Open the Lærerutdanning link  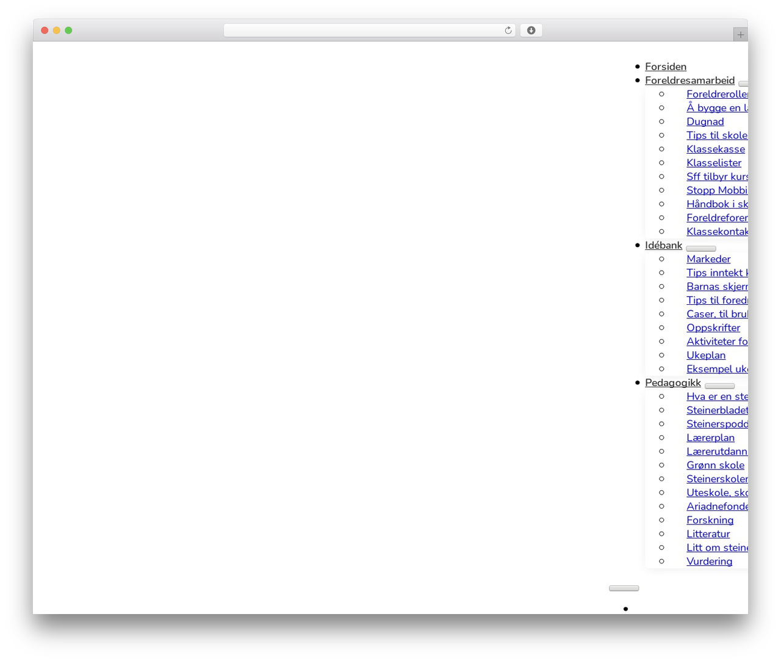tap(717, 451)
